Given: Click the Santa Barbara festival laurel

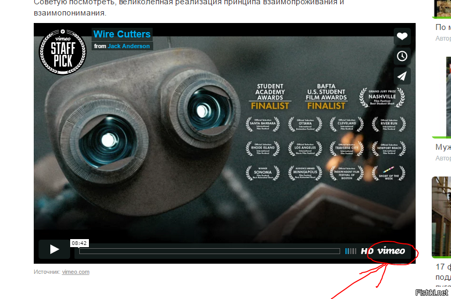Looking at the screenshot, I should [262, 124].
